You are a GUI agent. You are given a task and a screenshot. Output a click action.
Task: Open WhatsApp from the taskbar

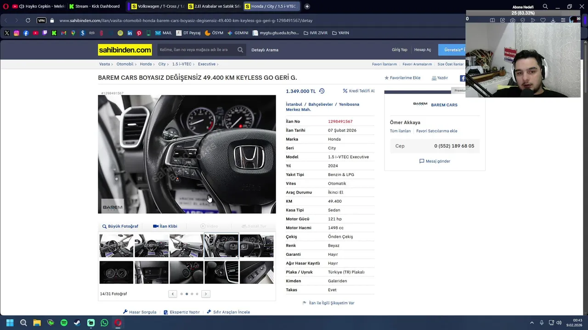(x=104, y=323)
